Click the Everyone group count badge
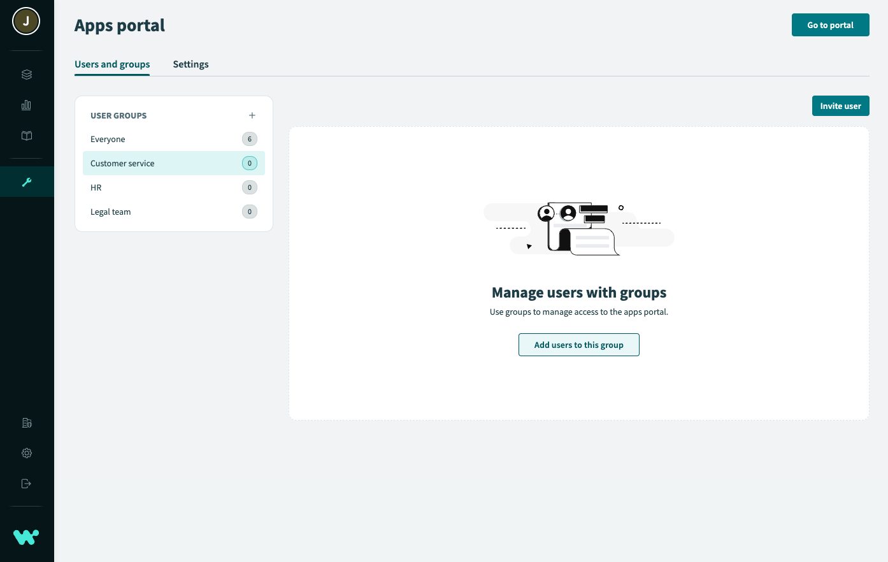The height and width of the screenshot is (562, 888). pyautogui.click(x=250, y=139)
